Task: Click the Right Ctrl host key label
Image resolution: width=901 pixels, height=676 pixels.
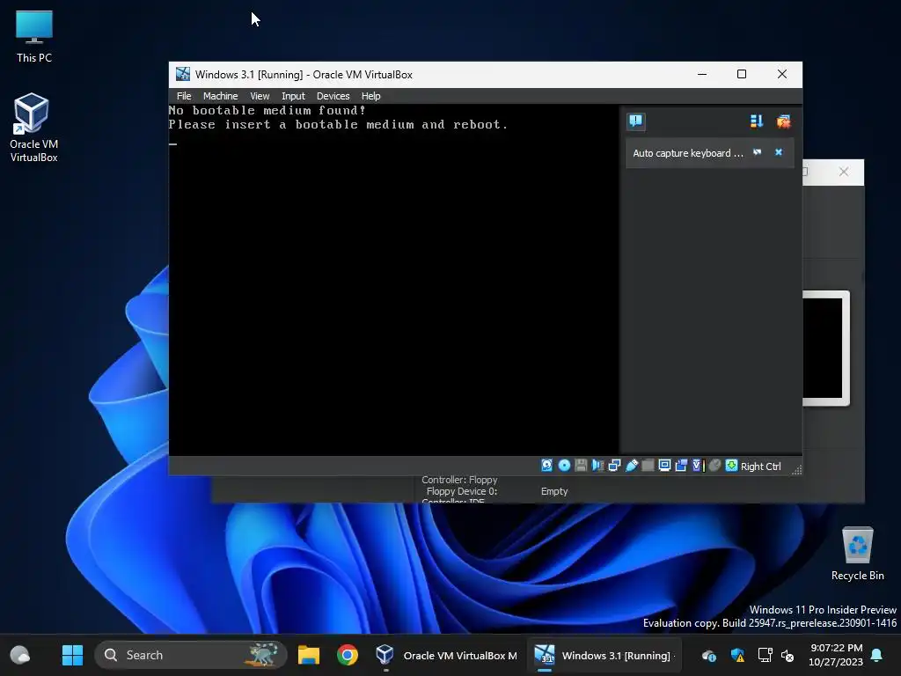Action: pyautogui.click(x=761, y=467)
